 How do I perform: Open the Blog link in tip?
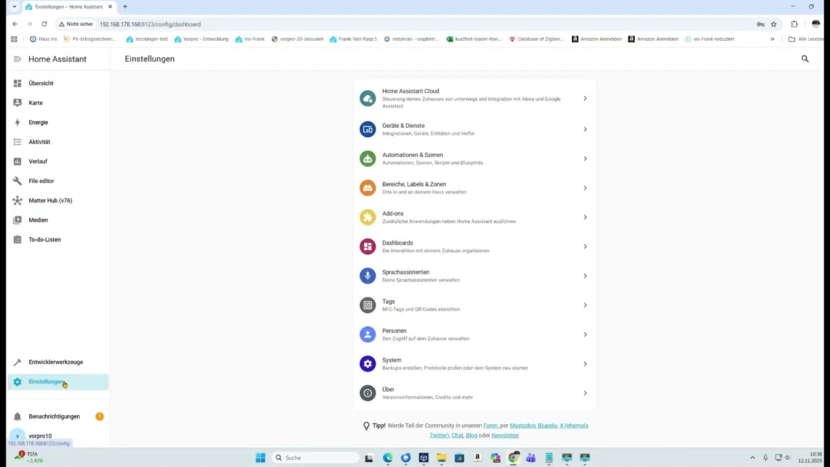tap(471, 435)
